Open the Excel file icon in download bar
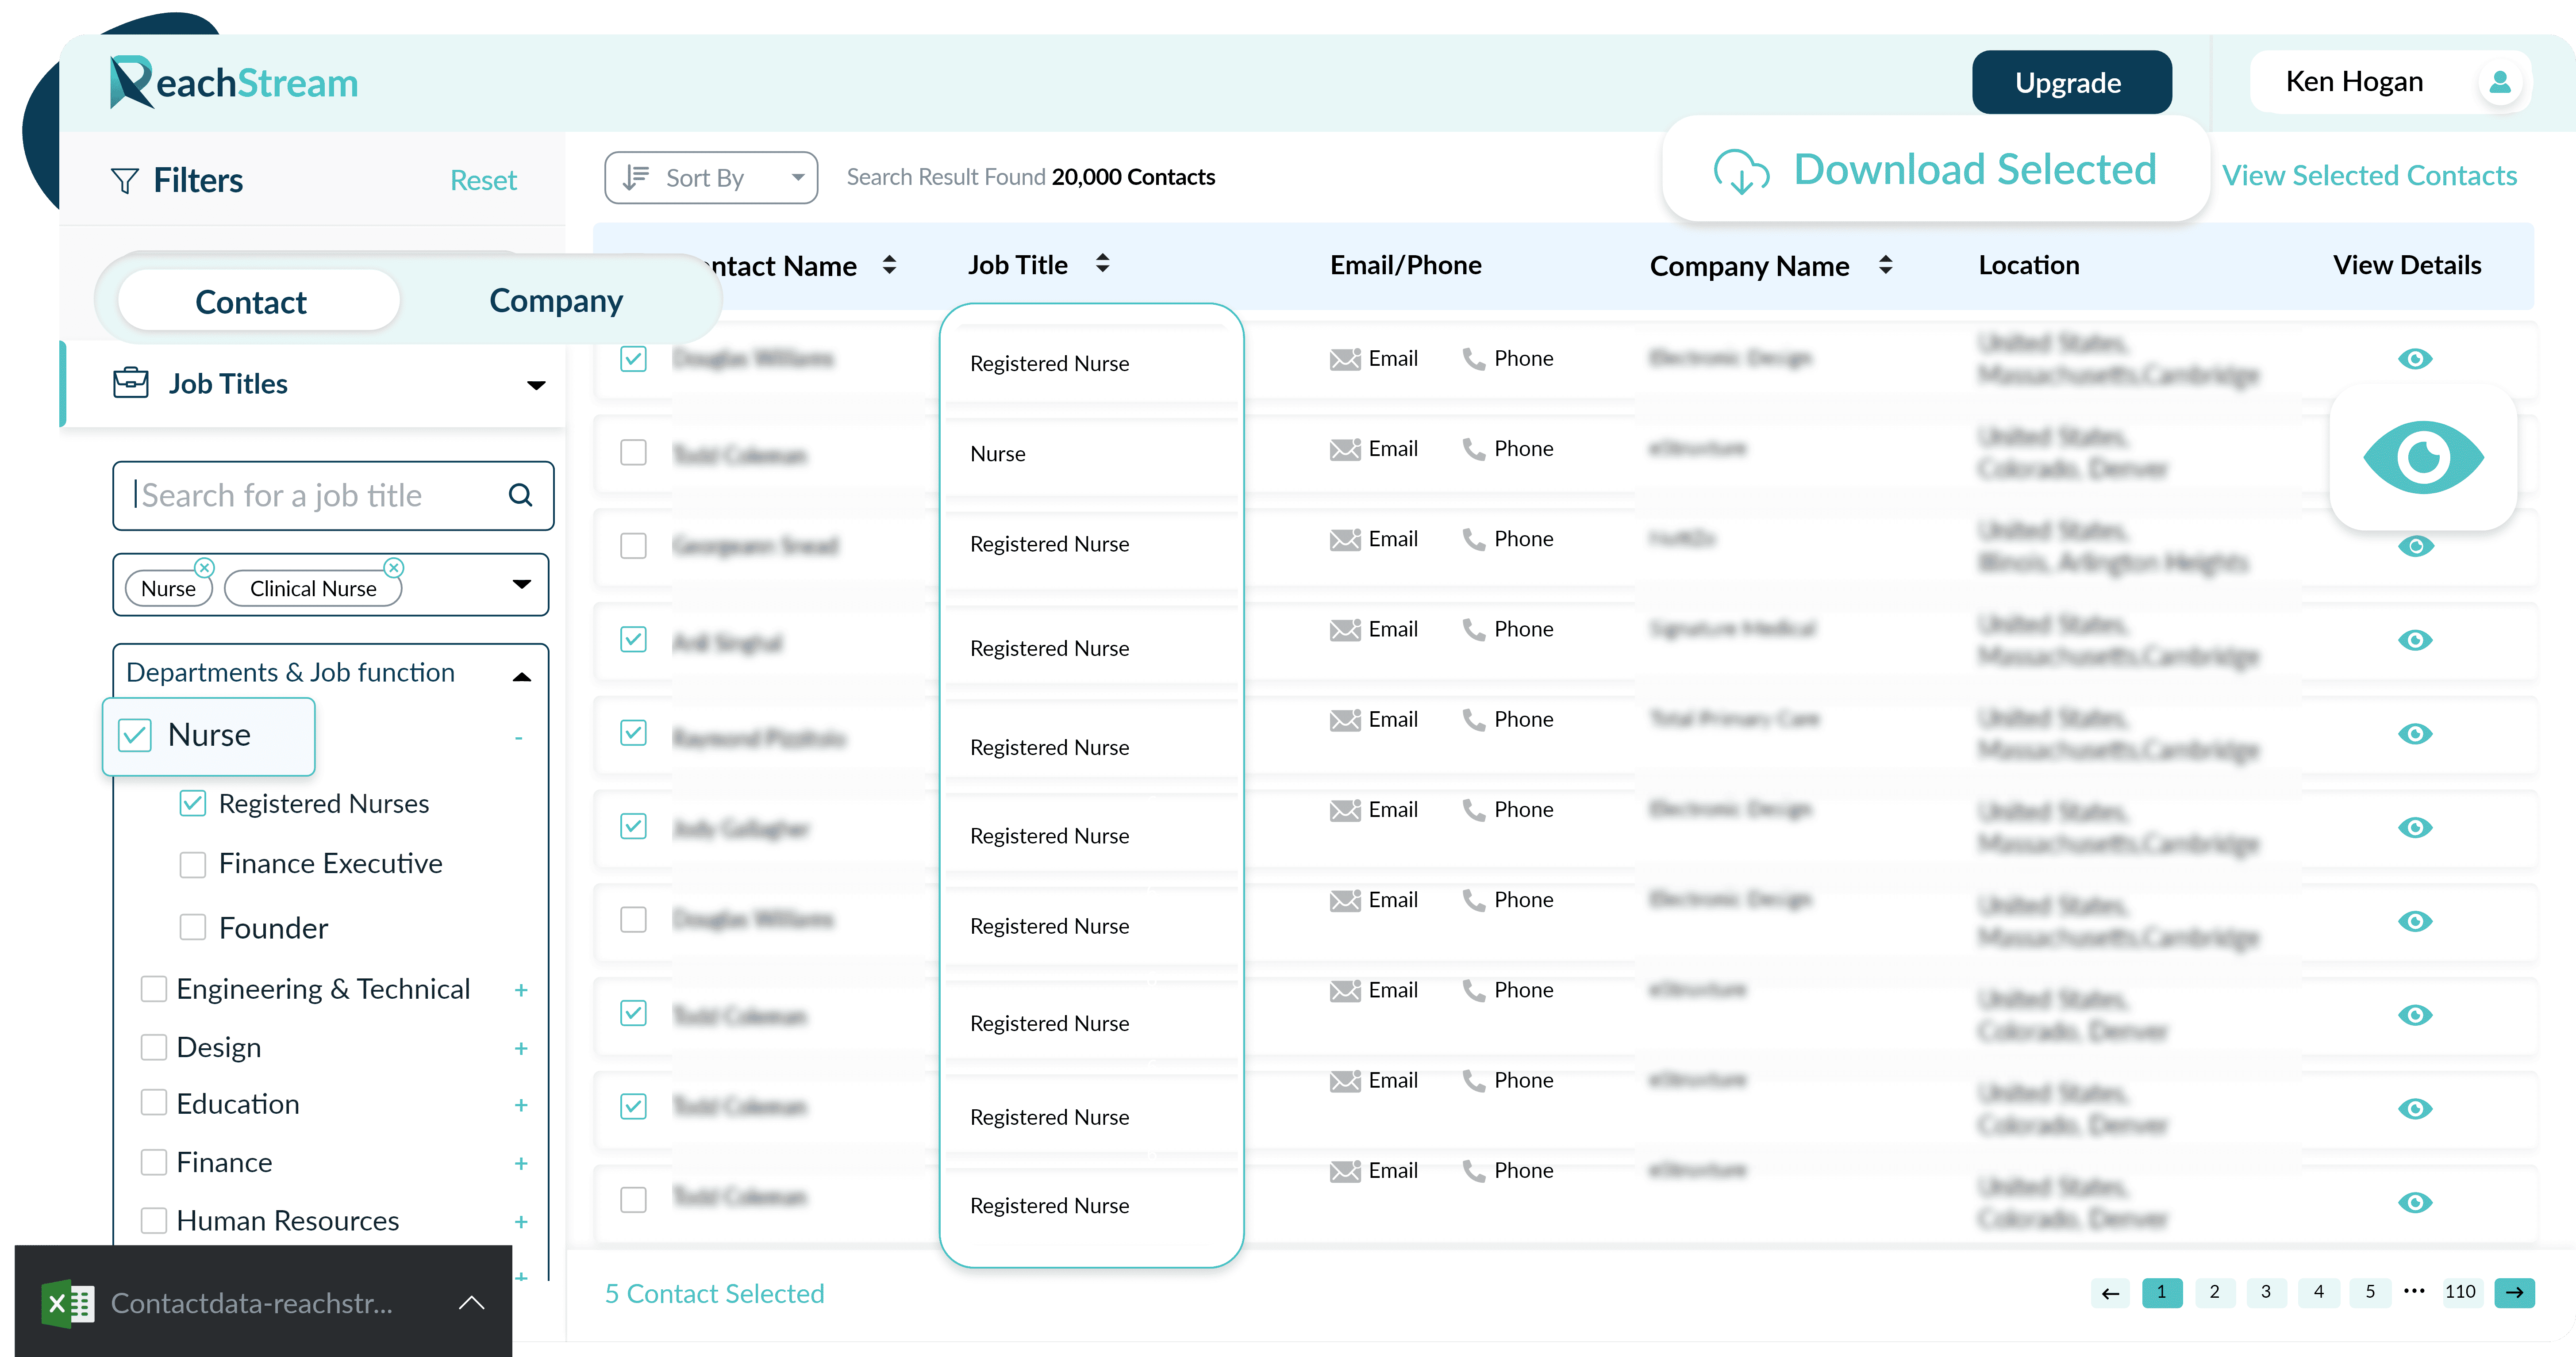Viewport: 2576px width, 1357px height. click(68, 1303)
